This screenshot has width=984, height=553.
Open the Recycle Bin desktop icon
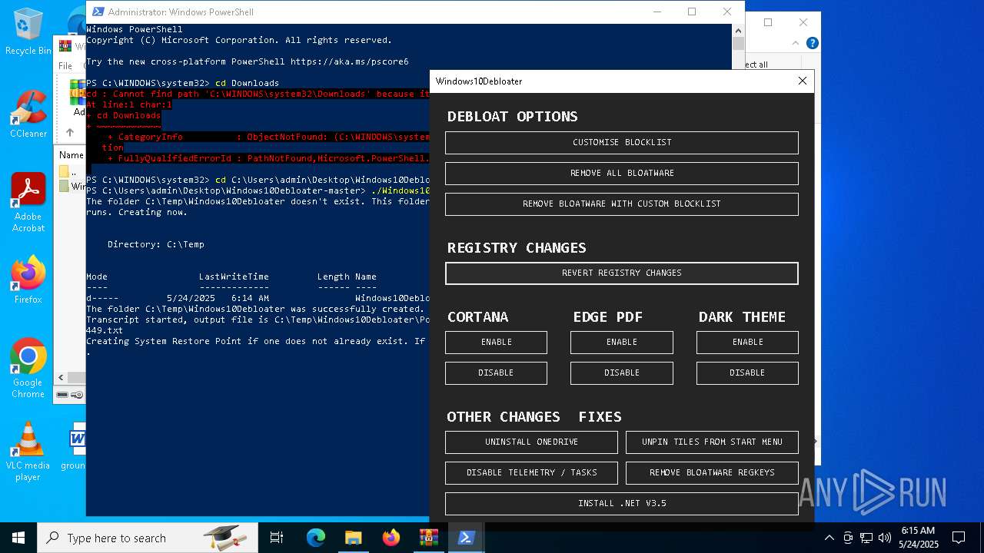click(28, 32)
